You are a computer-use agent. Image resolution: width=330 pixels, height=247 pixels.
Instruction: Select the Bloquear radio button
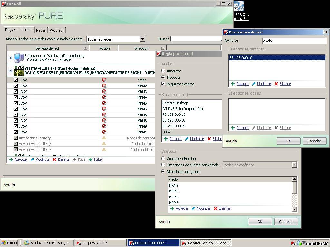pyautogui.click(x=163, y=77)
